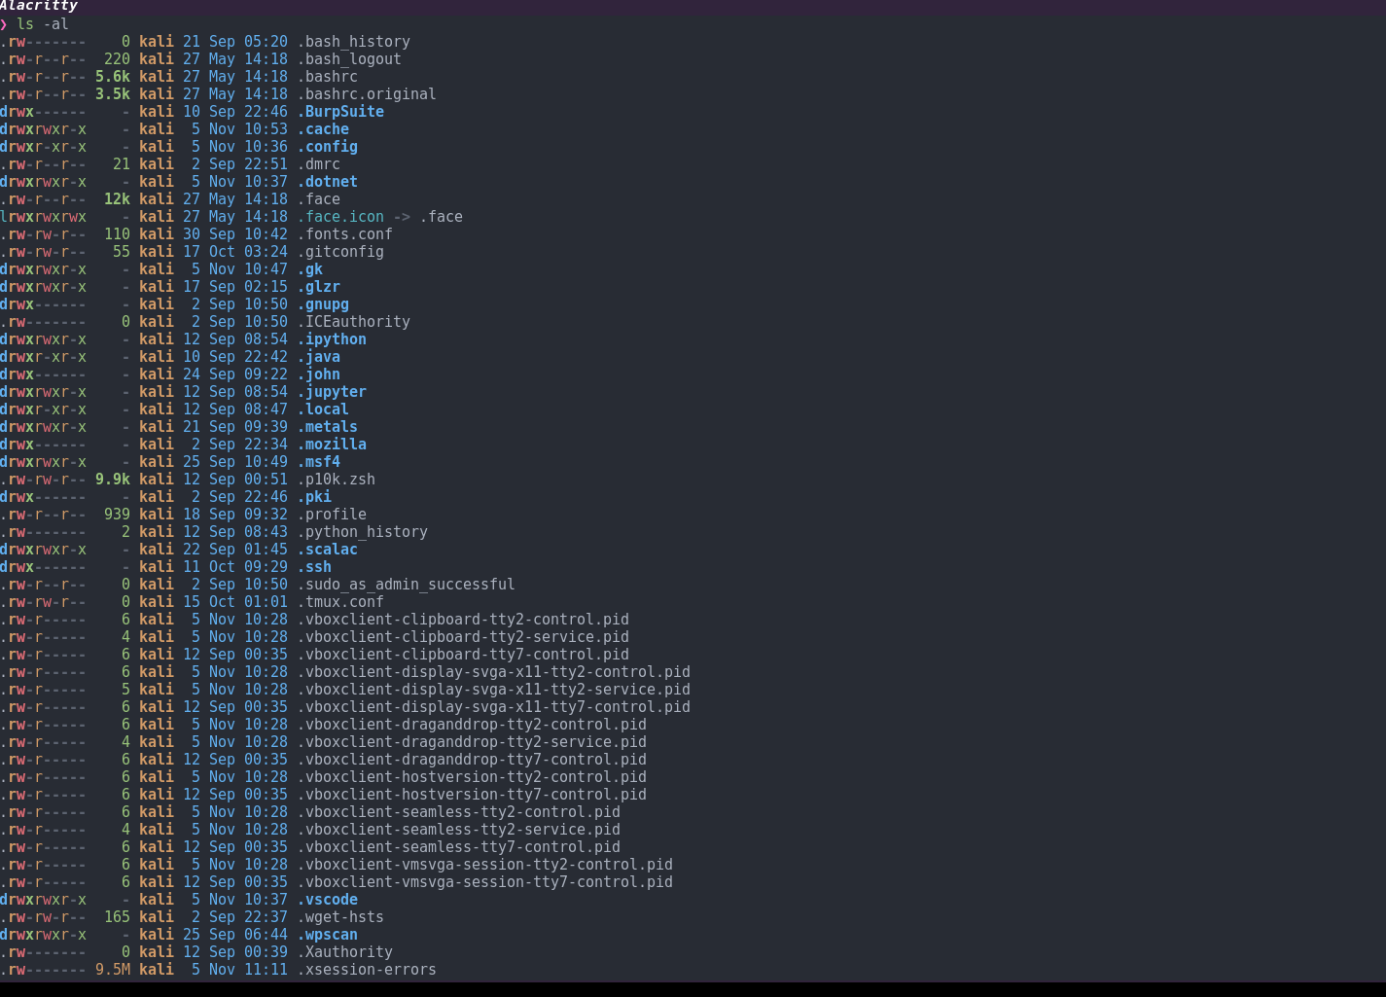
Task: Click .vboxclient-clipboard-tty2-service.pid filename
Action: (x=463, y=637)
